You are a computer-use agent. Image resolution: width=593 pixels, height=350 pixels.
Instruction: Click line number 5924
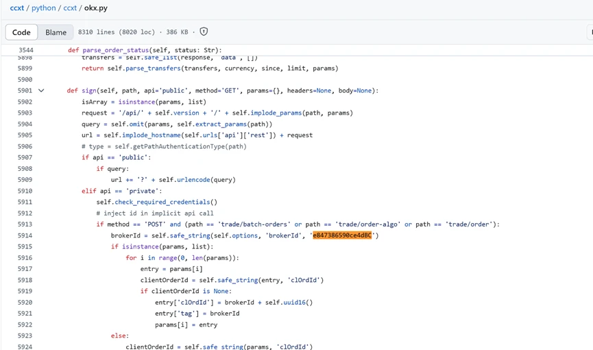[x=25, y=347]
